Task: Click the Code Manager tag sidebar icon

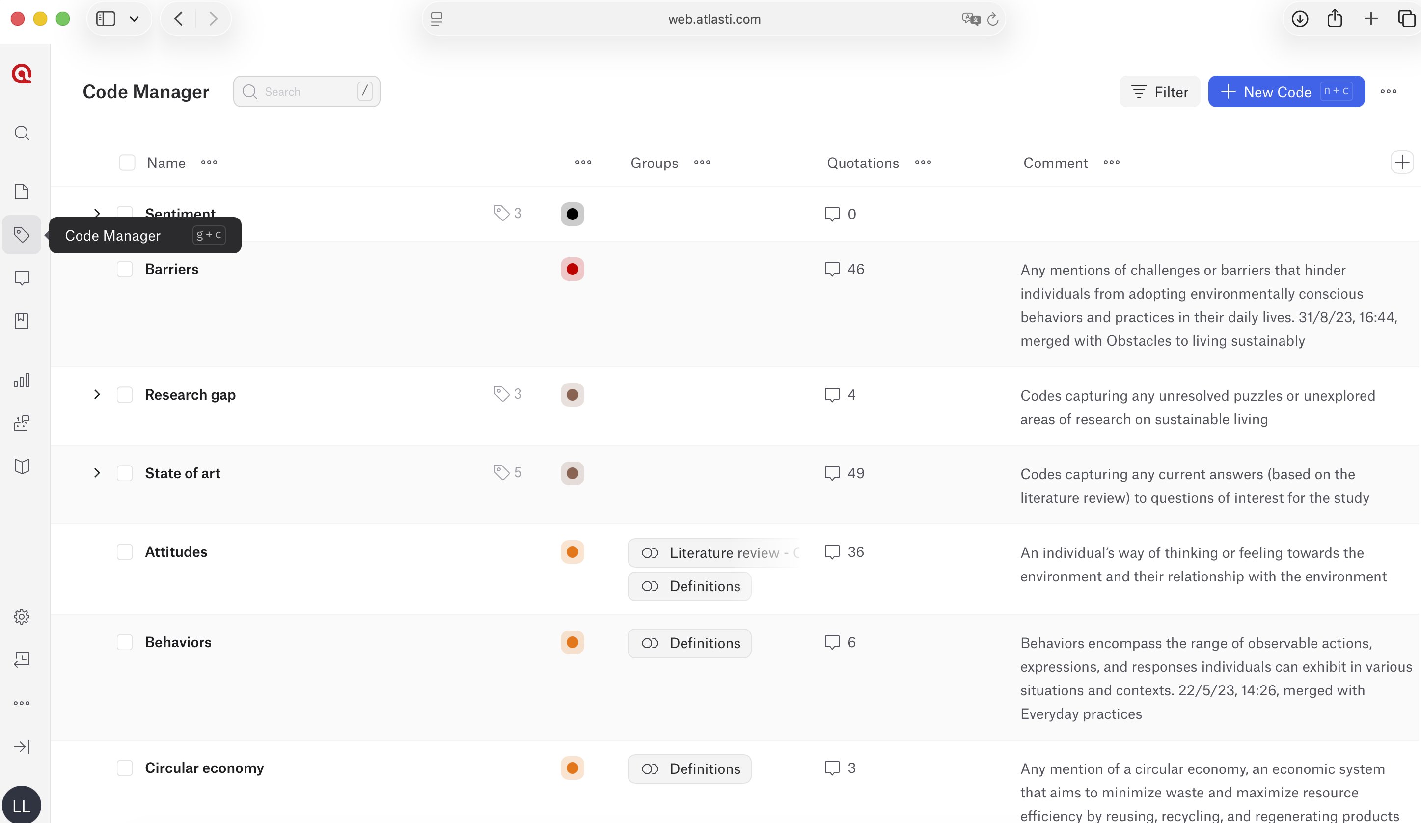Action: point(22,235)
